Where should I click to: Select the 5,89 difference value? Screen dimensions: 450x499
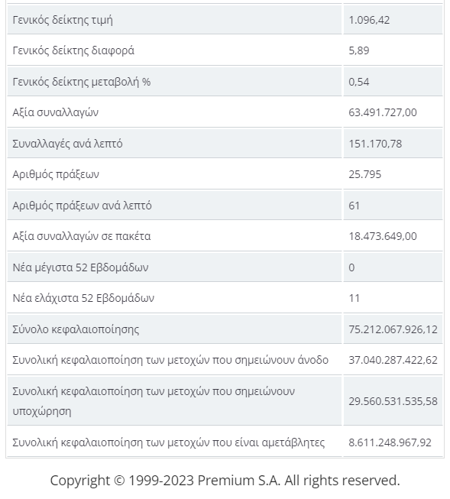tap(358, 50)
